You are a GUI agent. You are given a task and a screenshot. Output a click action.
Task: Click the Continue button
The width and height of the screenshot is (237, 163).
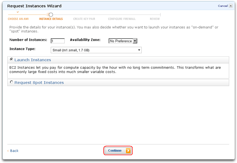[x=118, y=150]
